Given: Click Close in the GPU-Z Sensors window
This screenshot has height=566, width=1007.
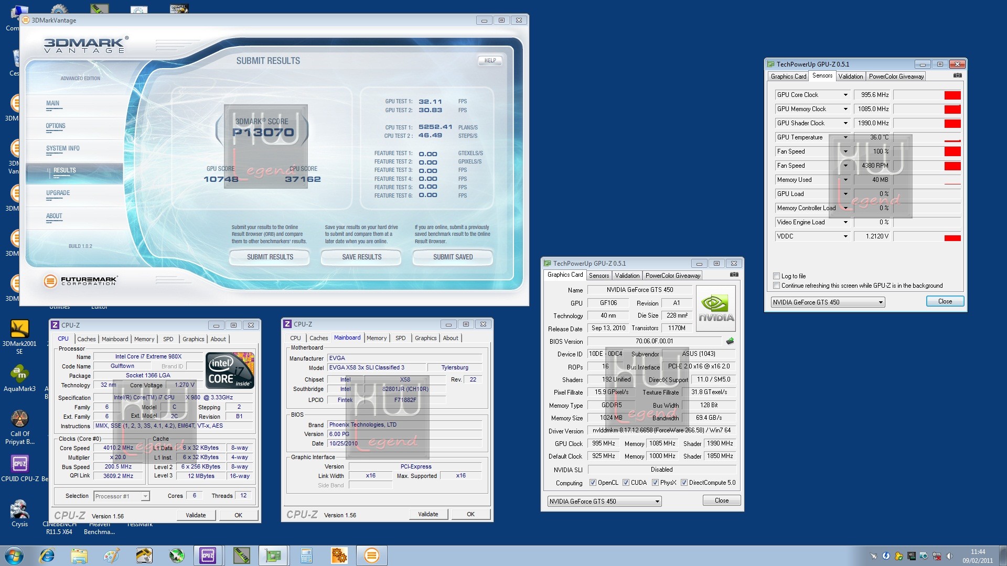Looking at the screenshot, I should pos(945,301).
